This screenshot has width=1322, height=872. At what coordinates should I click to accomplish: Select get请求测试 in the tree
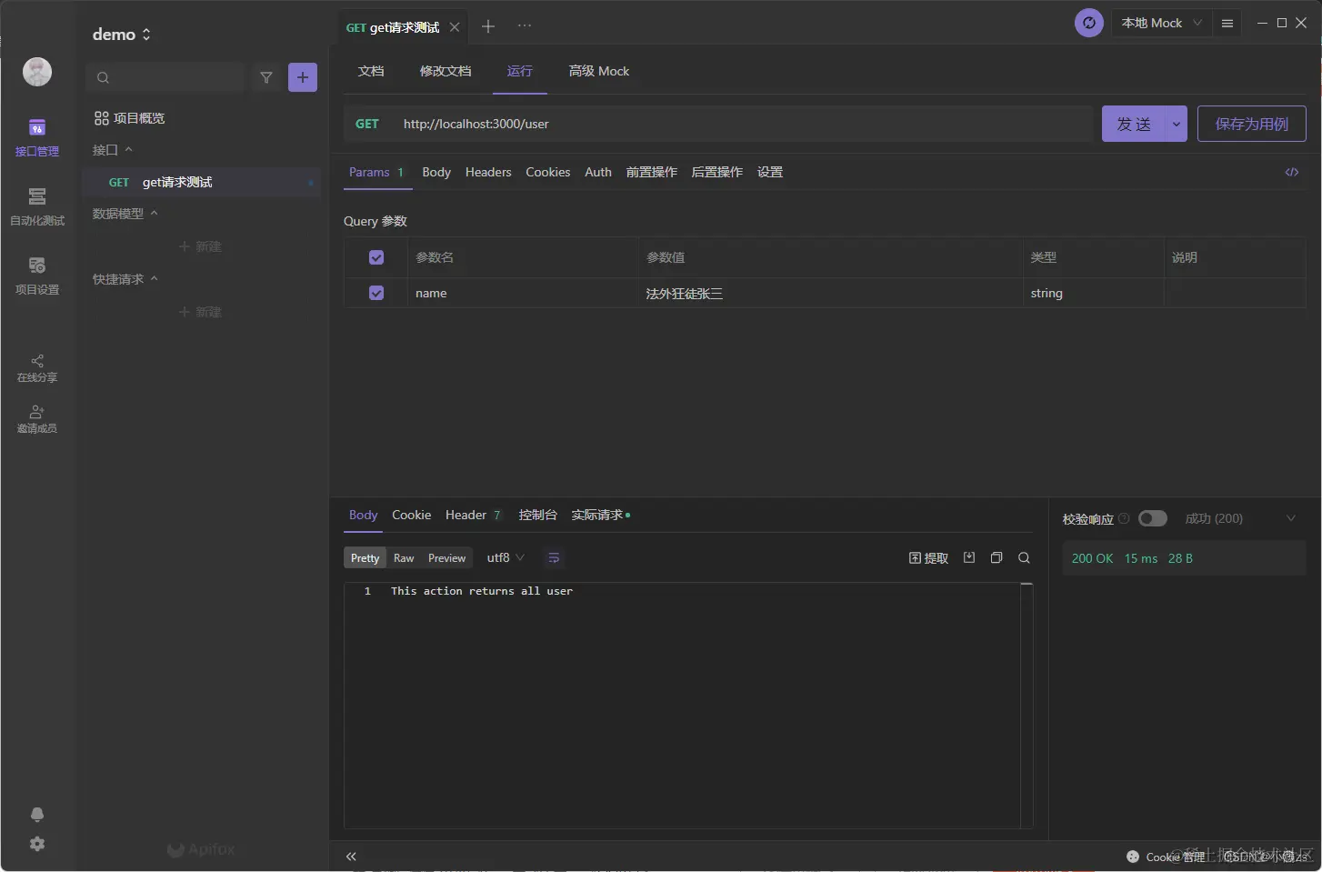tap(202, 182)
